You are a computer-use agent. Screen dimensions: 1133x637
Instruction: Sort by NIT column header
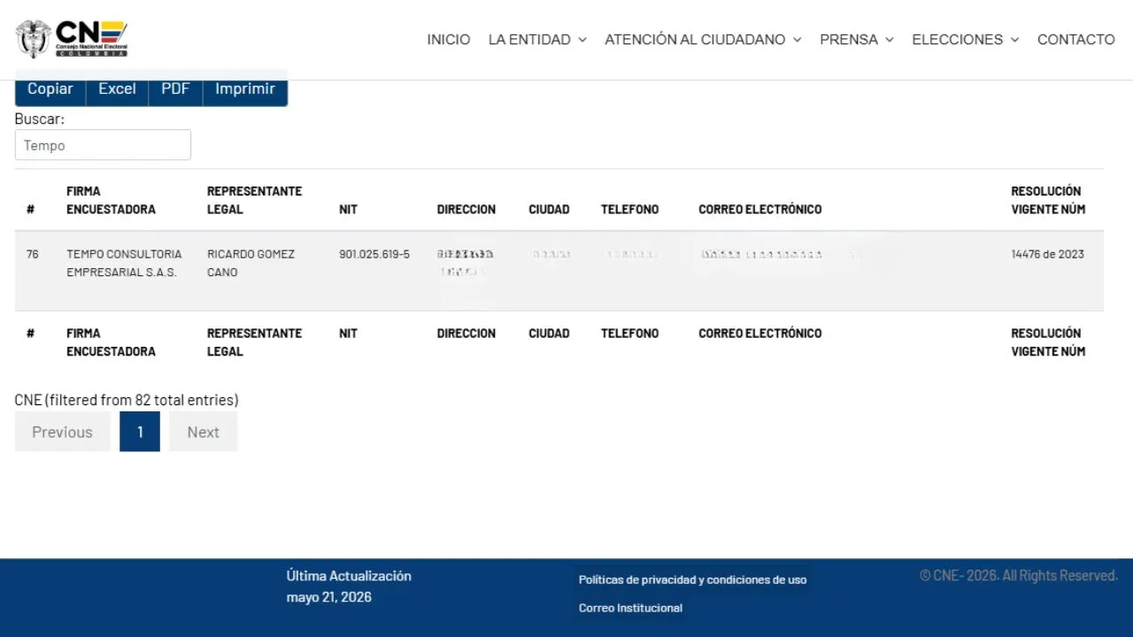coord(348,210)
